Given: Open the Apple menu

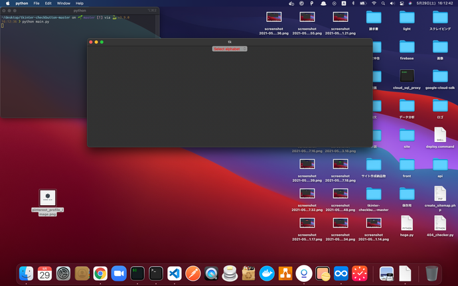Looking at the screenshot, I should pyautogui.click(x=7, y=3).
